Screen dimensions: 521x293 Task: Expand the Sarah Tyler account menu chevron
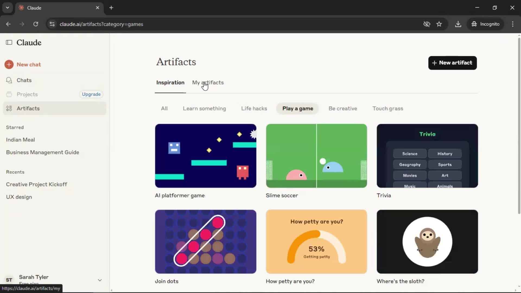(x=100, y=280)
